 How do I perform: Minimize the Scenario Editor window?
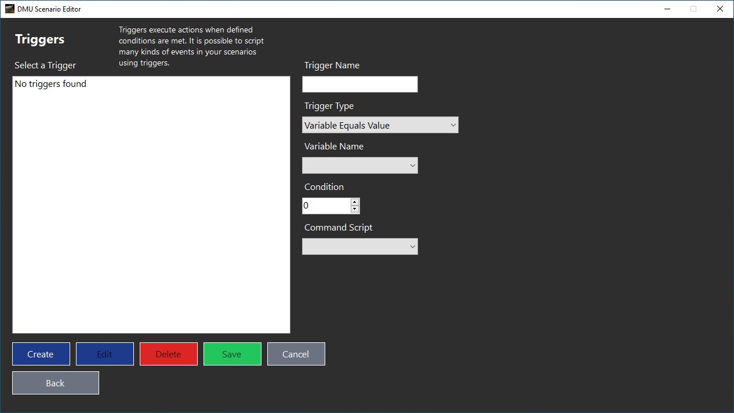666,9
